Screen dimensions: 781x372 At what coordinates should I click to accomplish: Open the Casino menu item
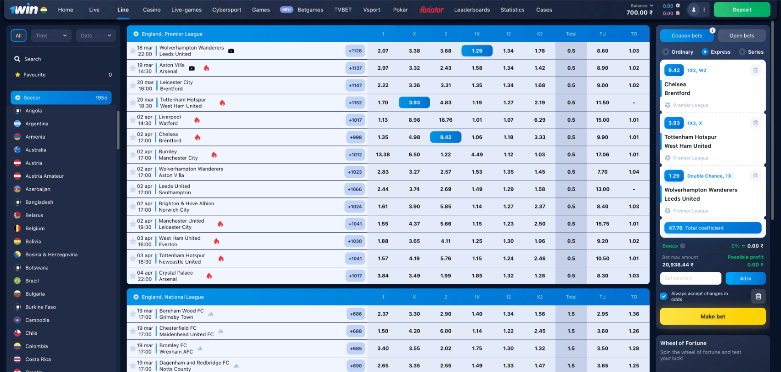click(152, 10)
